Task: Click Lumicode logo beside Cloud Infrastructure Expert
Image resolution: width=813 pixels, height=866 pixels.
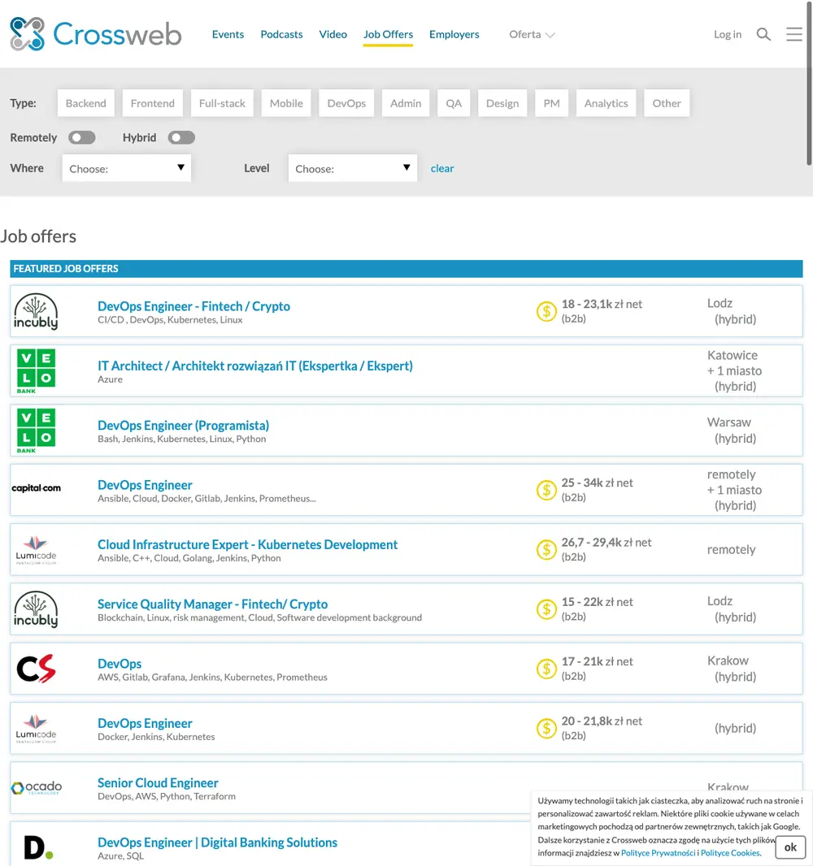Action: (36, 549)
